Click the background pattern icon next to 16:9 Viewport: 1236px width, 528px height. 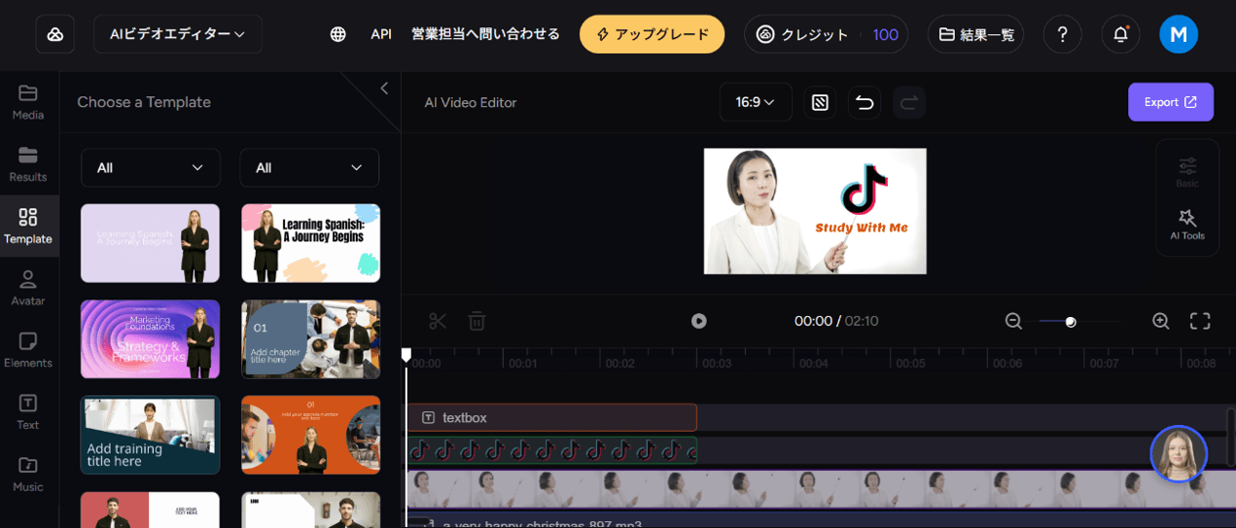(x=820, y=102)
